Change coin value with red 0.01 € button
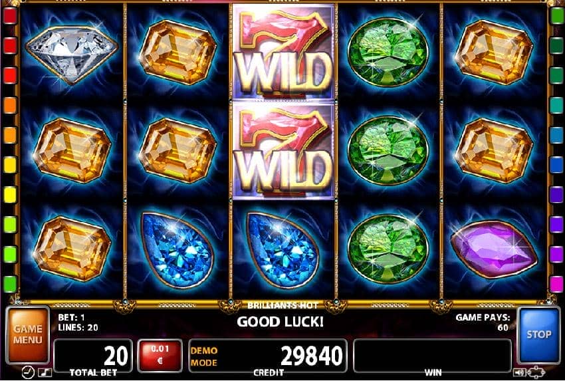The image size is (565, 381). click(x=160, y=355)
